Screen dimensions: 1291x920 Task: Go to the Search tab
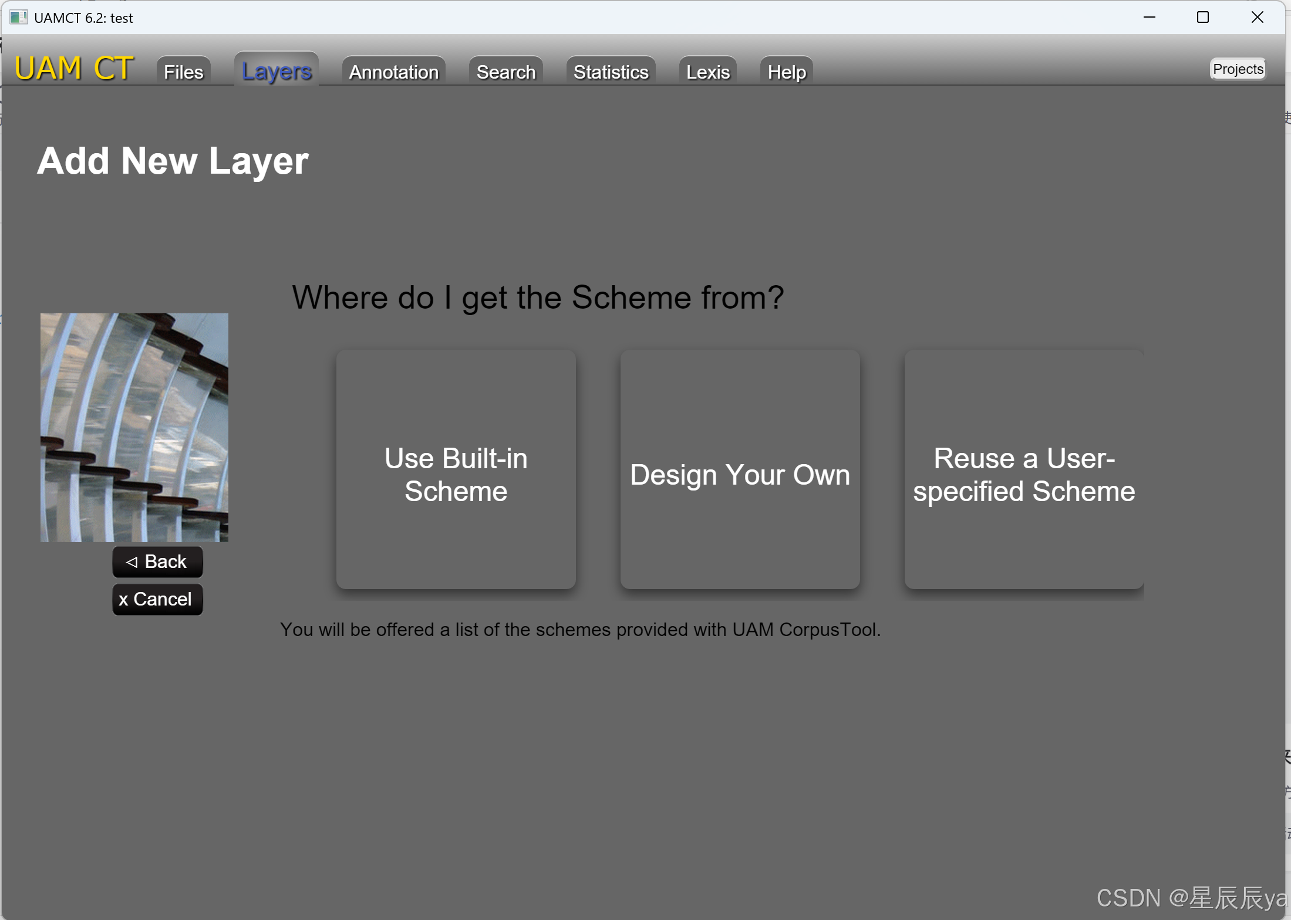click(x=505, y=72)
